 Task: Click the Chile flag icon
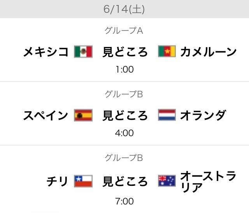(83, 181)
